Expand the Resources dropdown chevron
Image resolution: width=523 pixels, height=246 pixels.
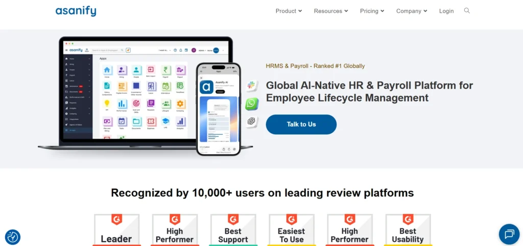[x=346, y=11]
